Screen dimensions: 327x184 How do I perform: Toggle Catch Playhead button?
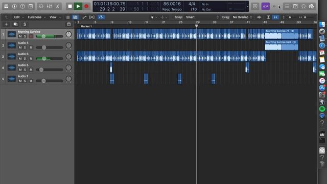101,17
